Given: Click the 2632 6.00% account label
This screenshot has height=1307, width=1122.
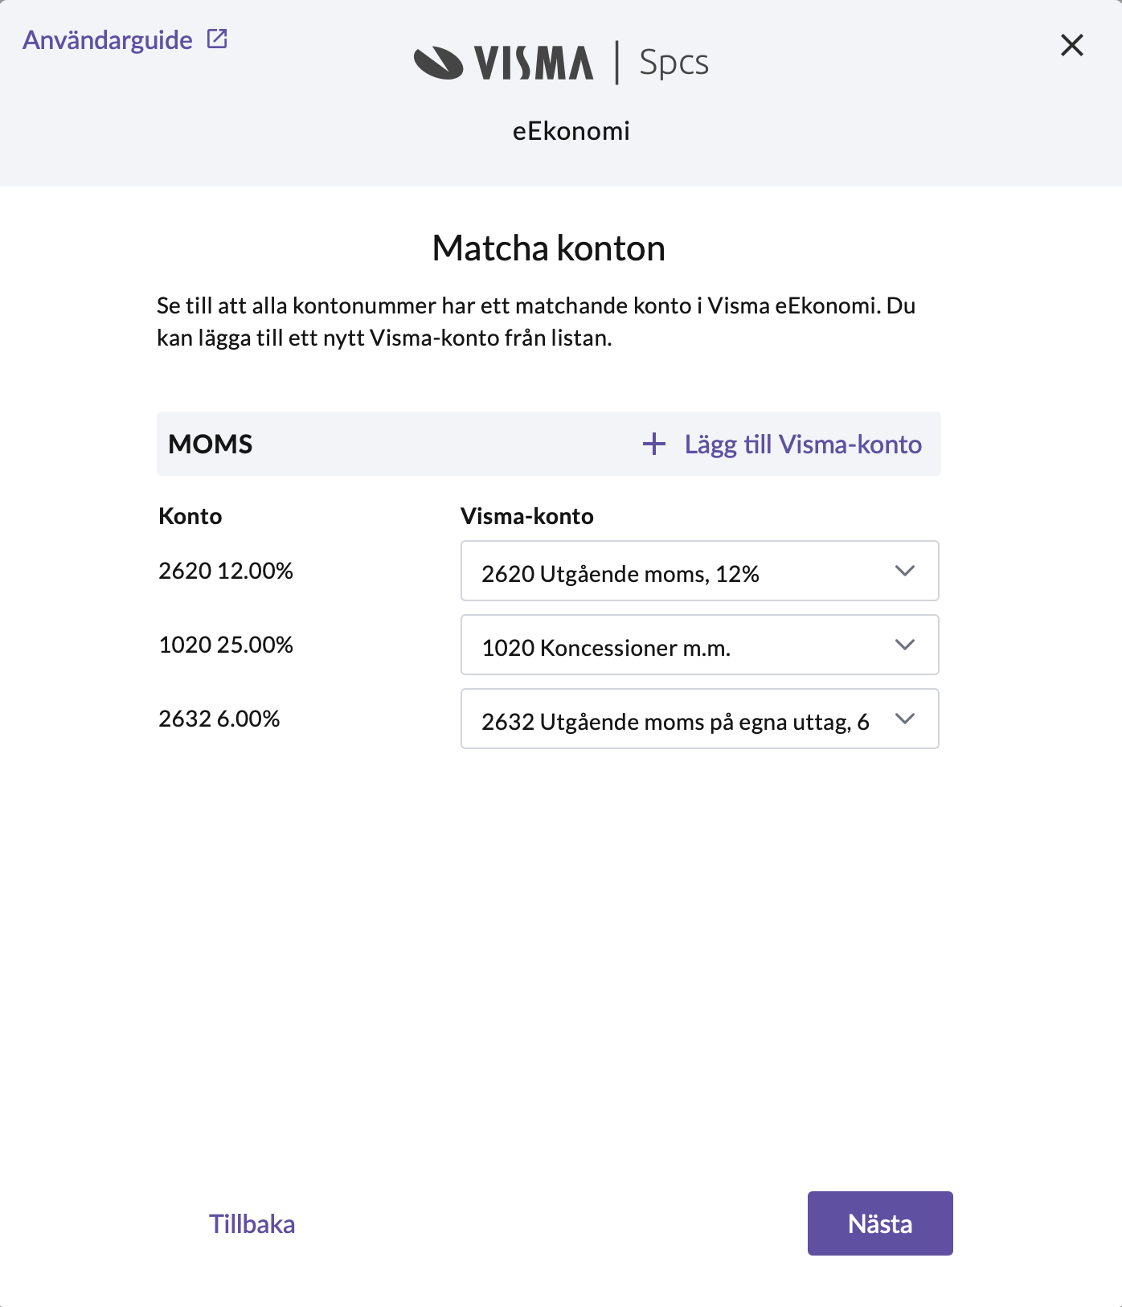Looking at the screenshot, I should [219, 719].
